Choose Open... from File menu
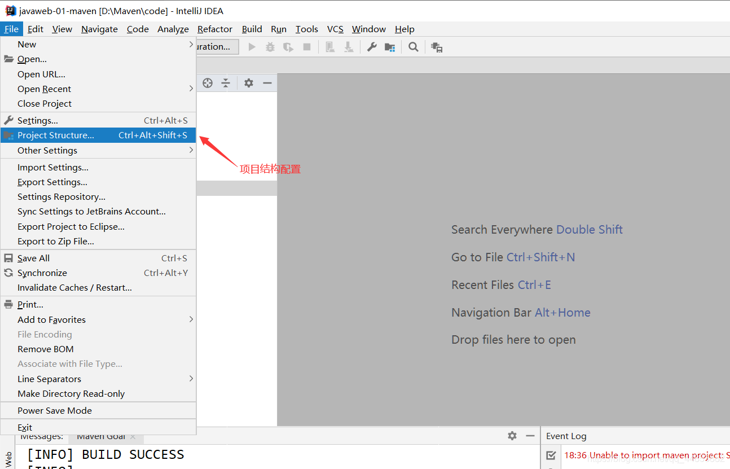 (x=98, y=59)
